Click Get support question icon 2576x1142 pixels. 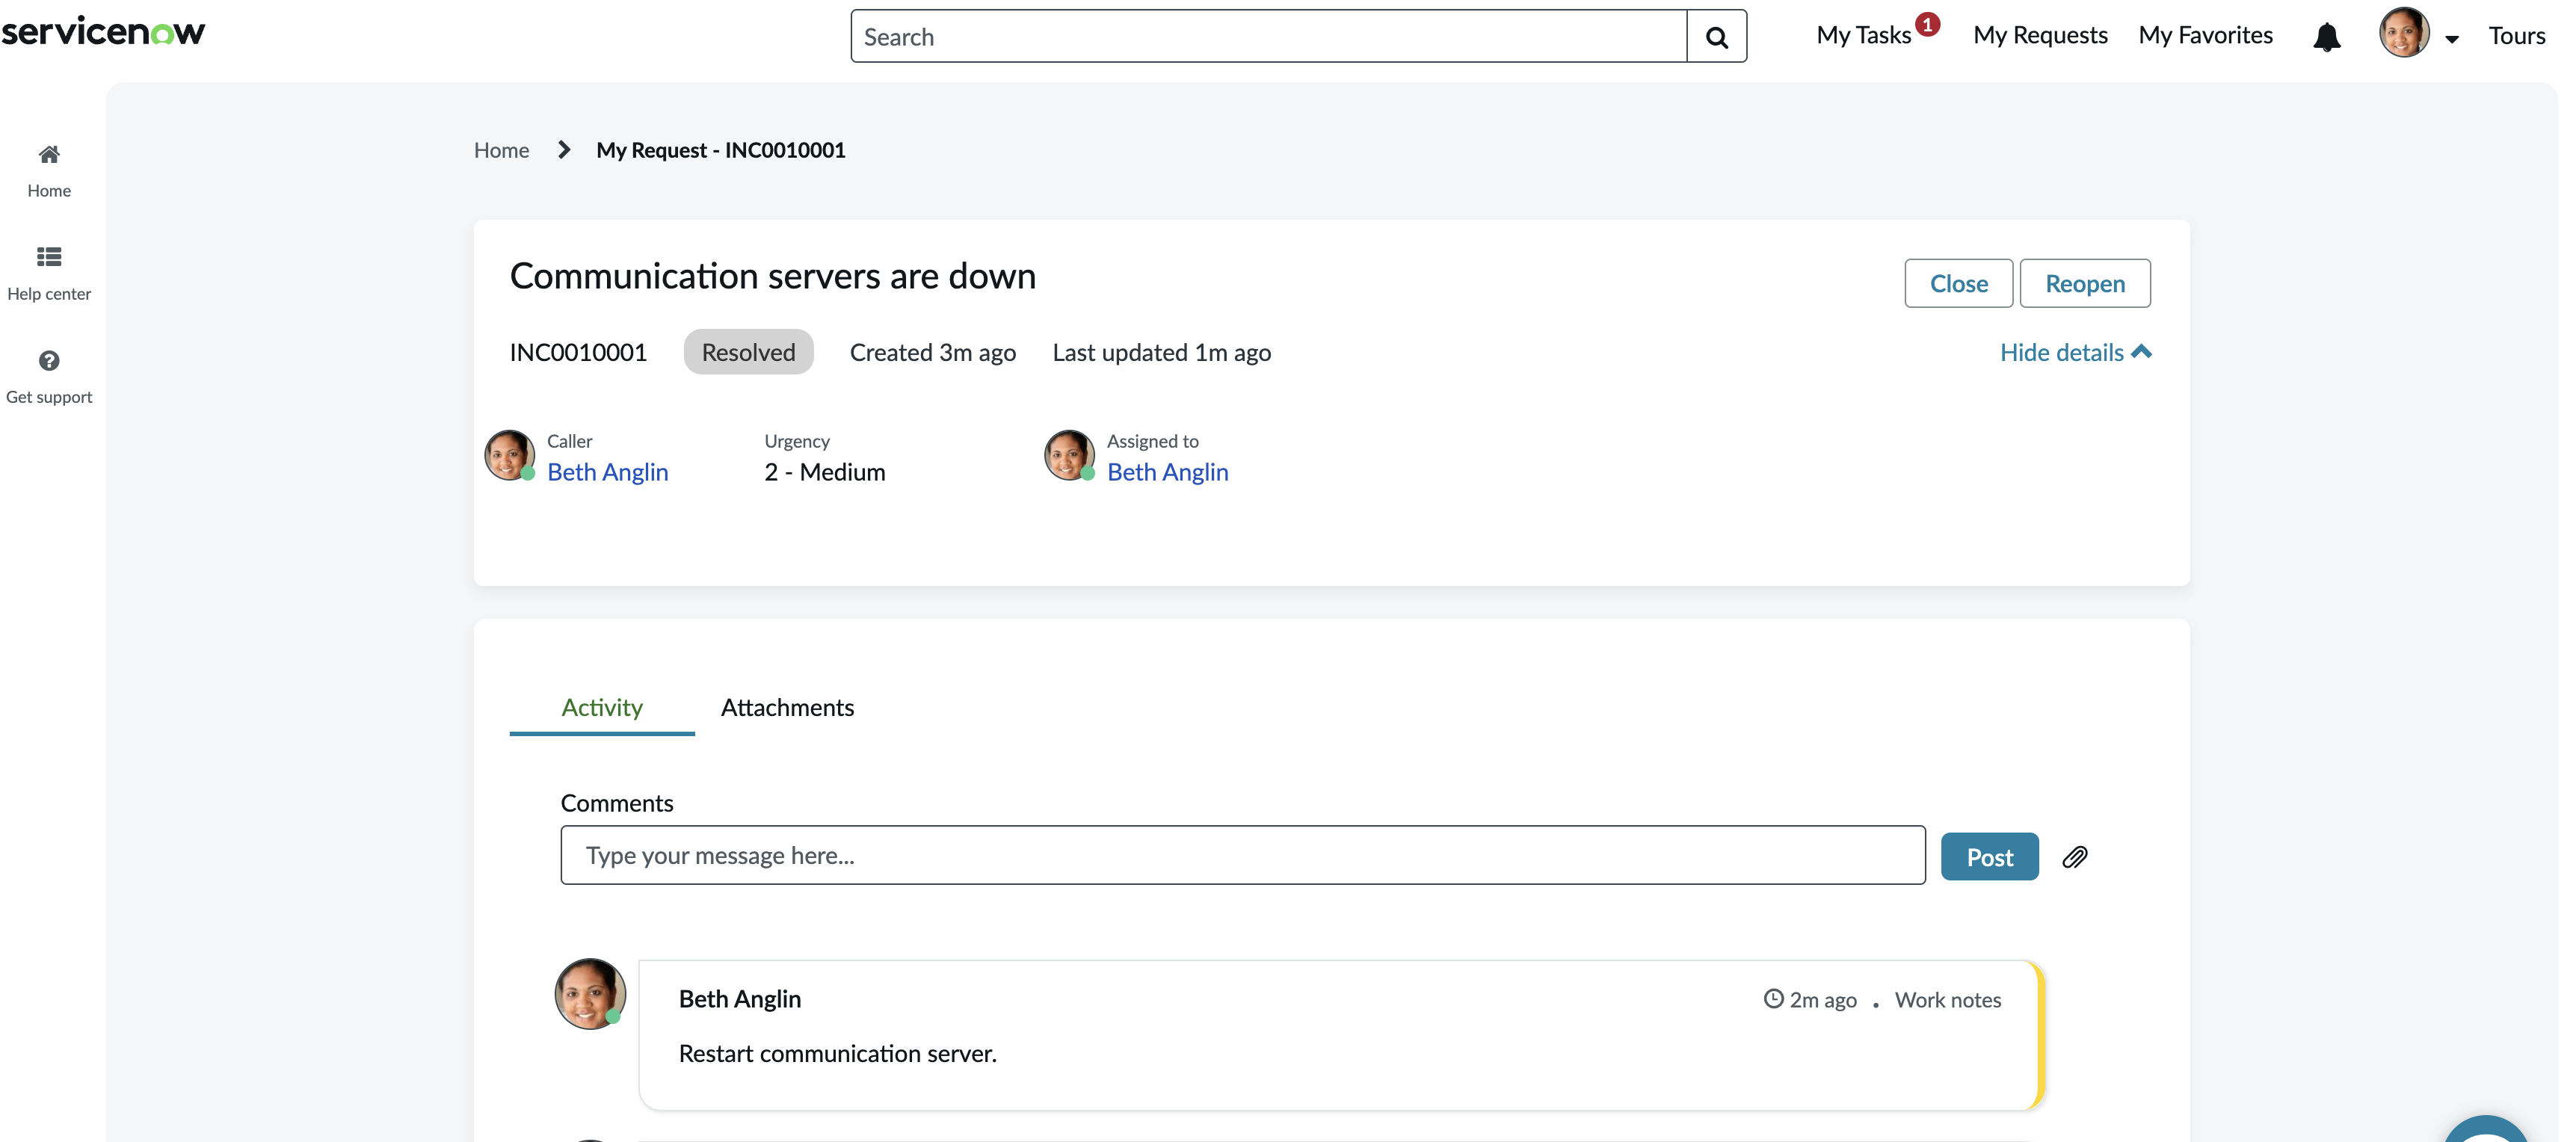coord(49,360)
